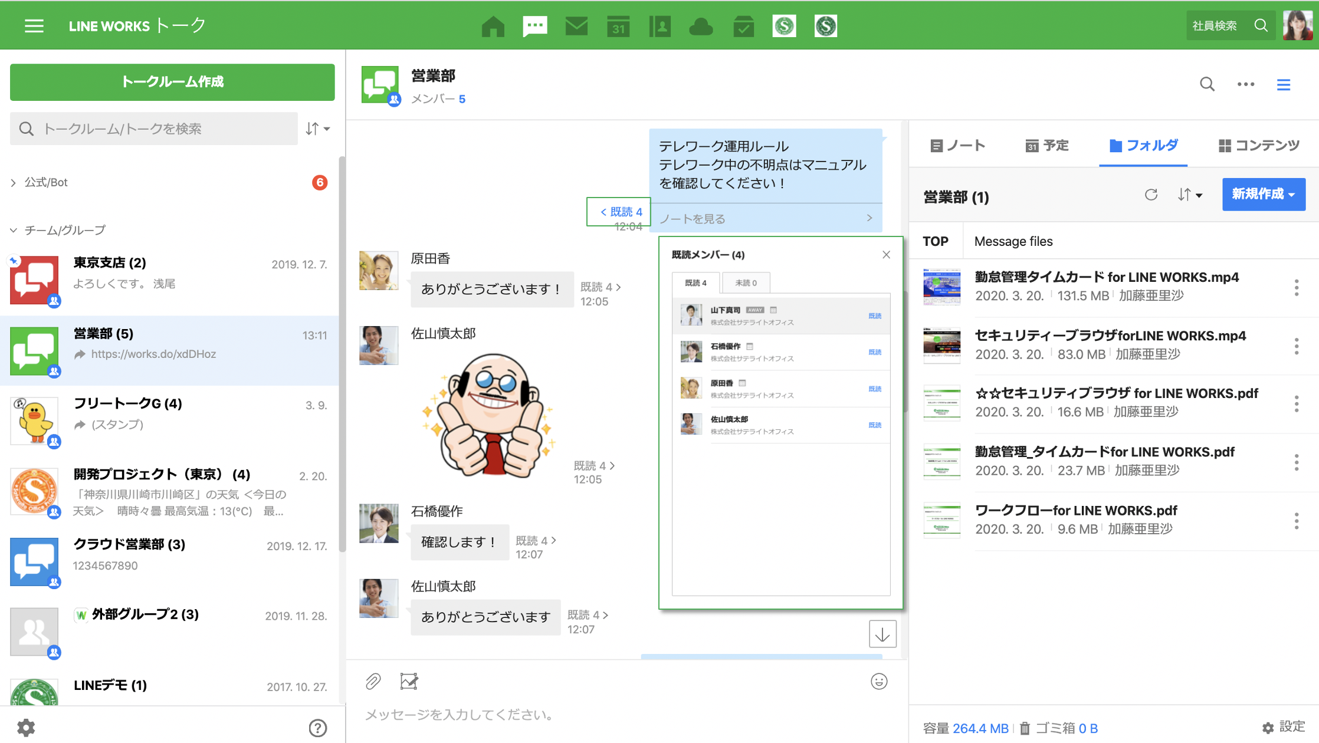This screenshot has width=1319, height=743.
Task: Select the 未読 0 tab in popup
Action: (746, 282)
